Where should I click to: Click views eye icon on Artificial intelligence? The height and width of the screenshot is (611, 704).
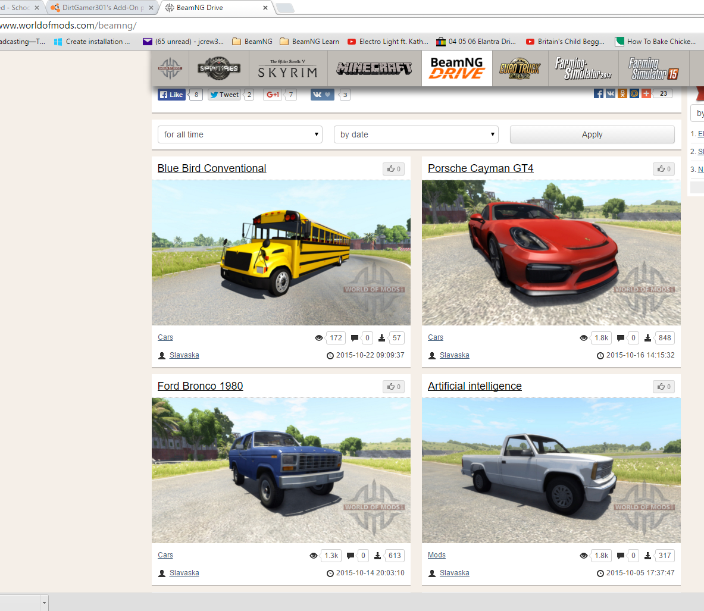coord(584,556)
